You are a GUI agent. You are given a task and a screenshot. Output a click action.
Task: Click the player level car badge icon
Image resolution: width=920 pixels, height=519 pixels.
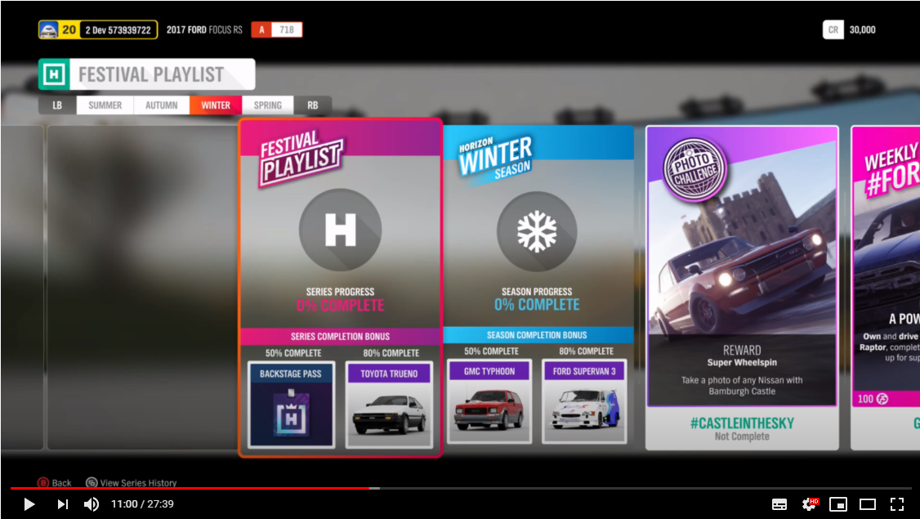point(49,30)
